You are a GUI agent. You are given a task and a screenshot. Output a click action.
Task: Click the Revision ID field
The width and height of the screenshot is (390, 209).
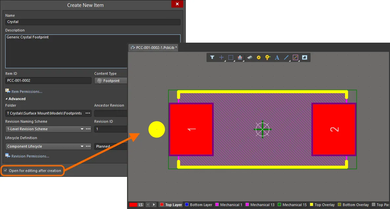[111, 129]
